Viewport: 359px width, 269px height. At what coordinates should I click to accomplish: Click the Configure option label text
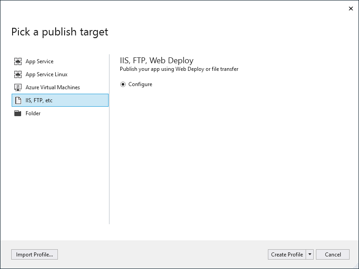(140, 84)
